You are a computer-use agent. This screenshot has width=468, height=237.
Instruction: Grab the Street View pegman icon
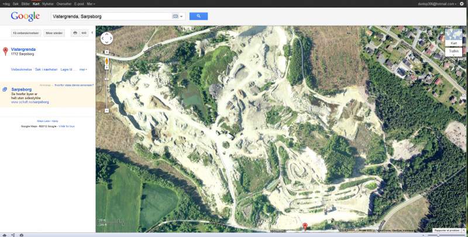107,61
